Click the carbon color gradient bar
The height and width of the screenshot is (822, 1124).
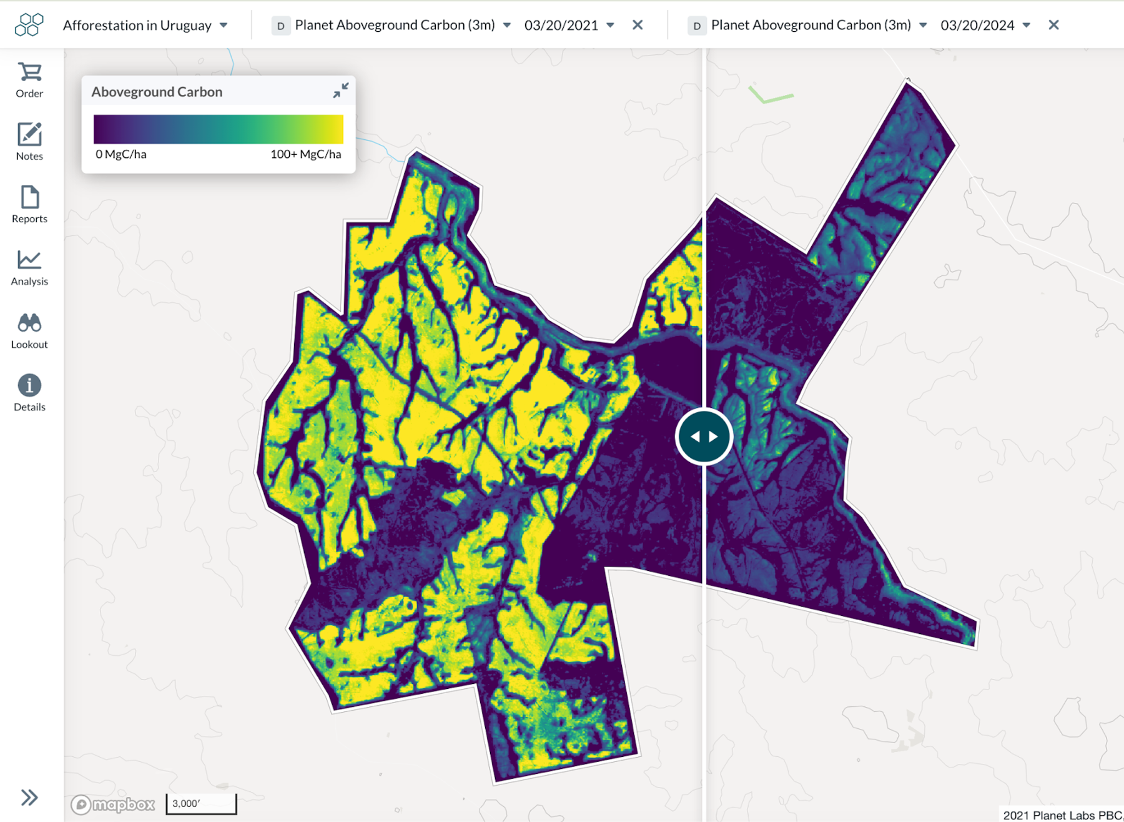click(x=218, y=129)
